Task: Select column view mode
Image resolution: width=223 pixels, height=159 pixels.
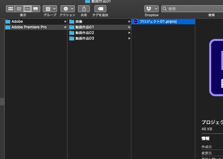Action: click(x=27, y=9)
